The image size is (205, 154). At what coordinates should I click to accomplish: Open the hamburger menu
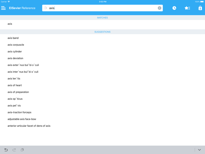(4, 8)
